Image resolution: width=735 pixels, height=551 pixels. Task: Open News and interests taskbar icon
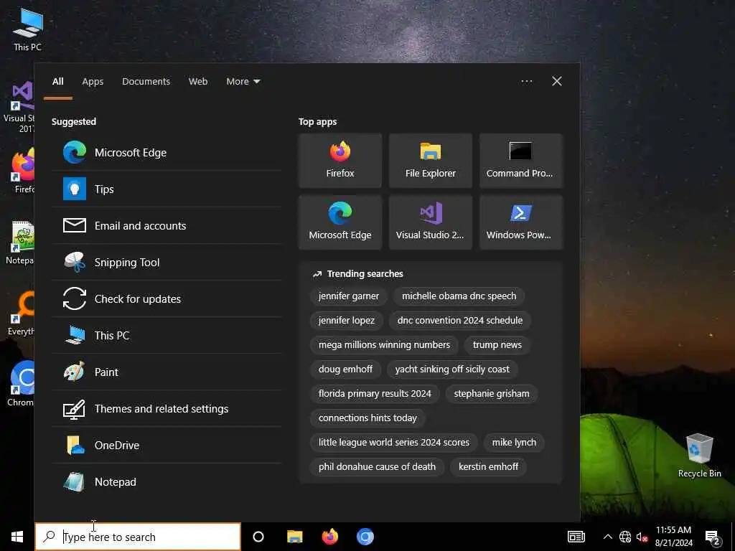tap(576, 537)
